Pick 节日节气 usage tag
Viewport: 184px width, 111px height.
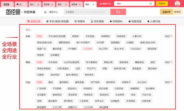coord(91,68)
